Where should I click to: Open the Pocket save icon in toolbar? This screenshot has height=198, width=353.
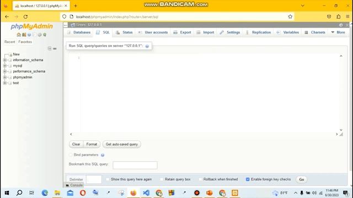tap(329, 16)
